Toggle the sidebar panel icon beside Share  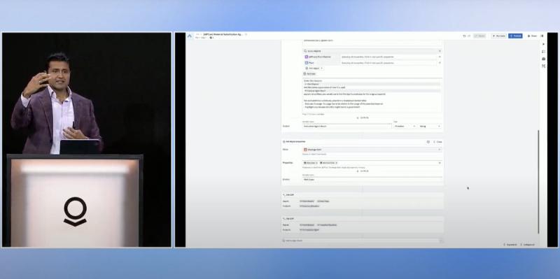(542, 36)
